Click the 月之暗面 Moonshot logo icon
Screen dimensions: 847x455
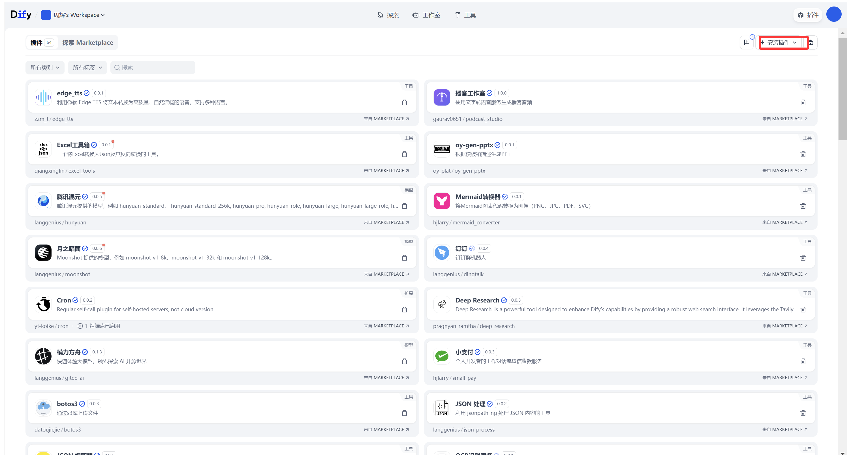43,252
